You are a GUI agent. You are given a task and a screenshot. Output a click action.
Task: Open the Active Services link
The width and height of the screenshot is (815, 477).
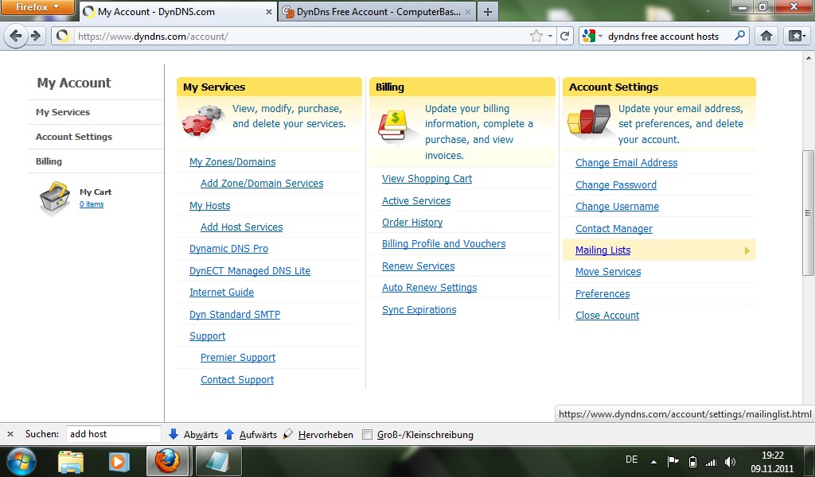[x=416, y=201]
